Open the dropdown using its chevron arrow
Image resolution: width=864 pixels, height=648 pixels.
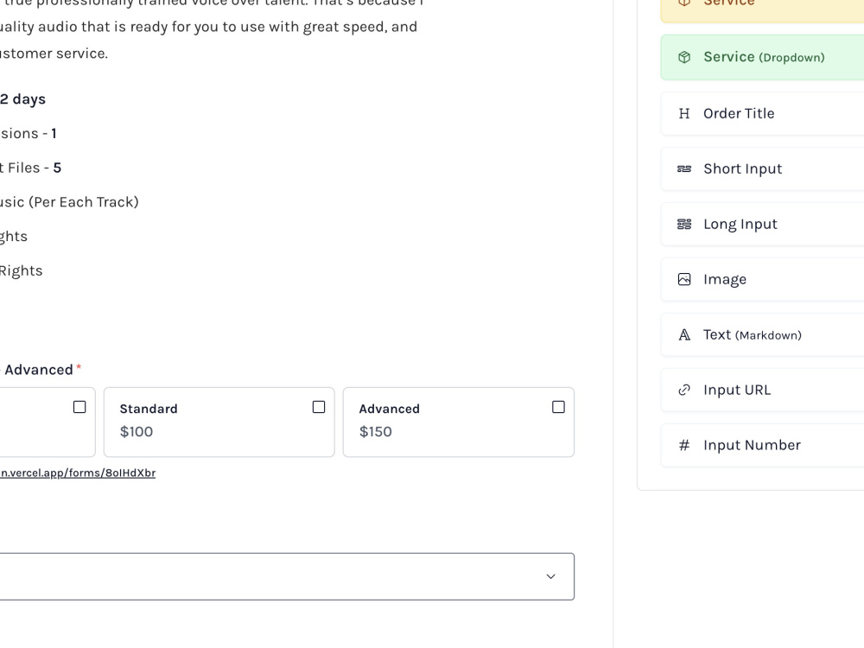point(550,575)
